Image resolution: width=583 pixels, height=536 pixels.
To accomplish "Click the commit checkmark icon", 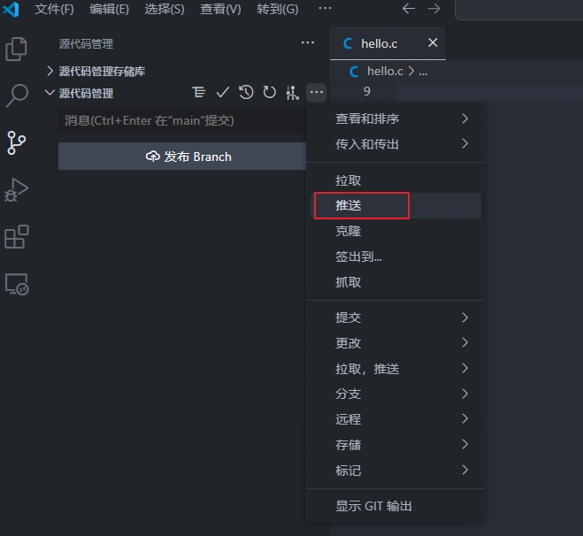I will coord(222,92).
